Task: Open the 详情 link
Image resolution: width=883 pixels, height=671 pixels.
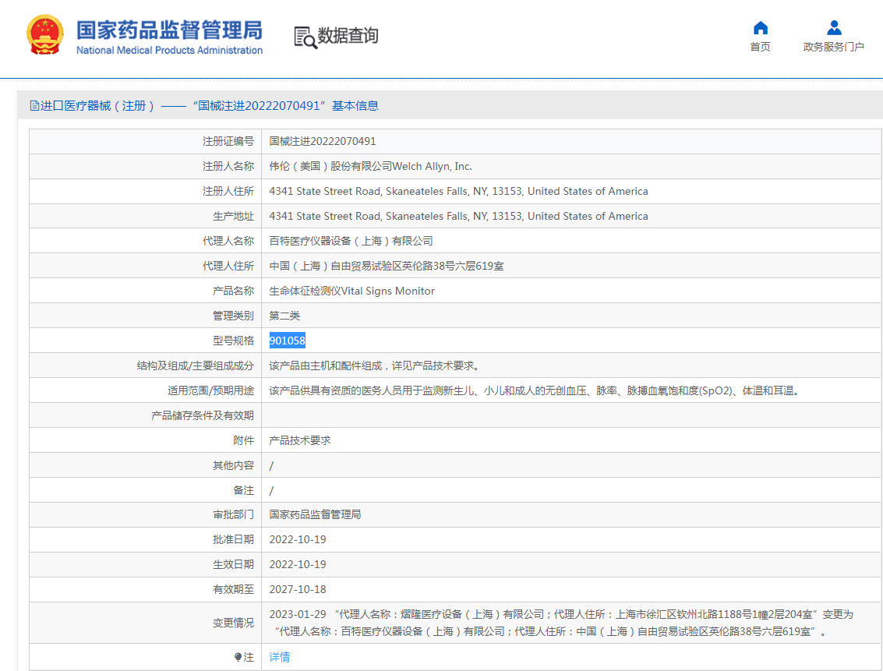Action: [279, 657]
